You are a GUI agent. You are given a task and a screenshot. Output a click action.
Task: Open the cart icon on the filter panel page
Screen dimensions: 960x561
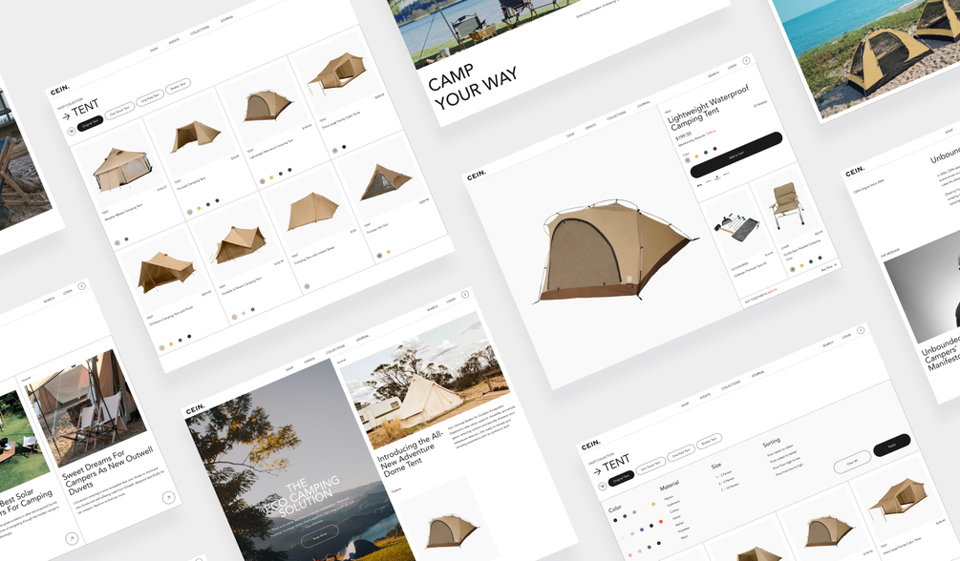pyautogui.click(x=861, y=330)
